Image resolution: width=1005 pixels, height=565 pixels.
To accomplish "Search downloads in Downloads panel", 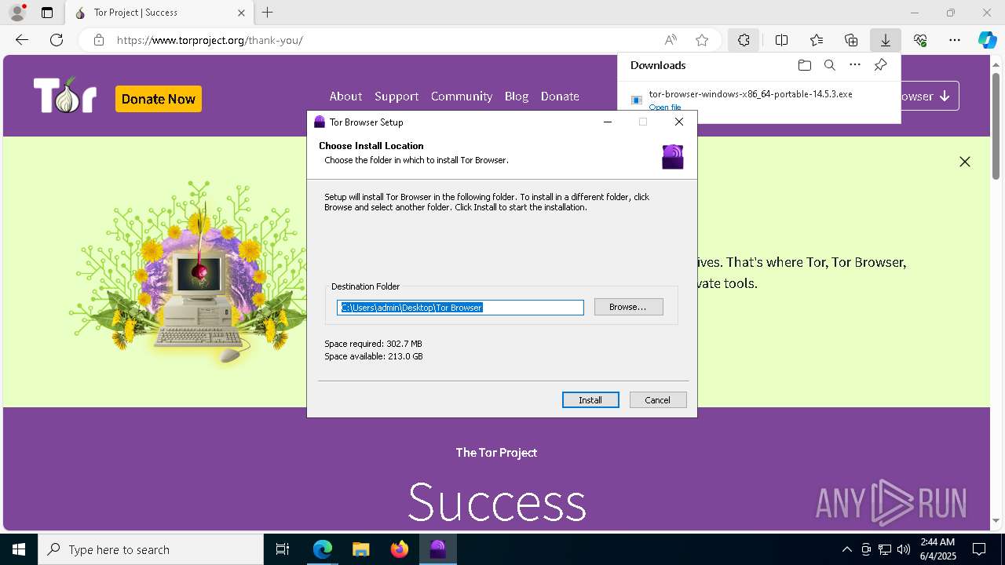I will (829, 65).
